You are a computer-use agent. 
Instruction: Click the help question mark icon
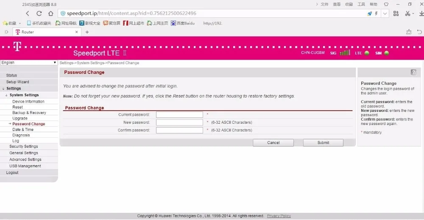[x=413, y=72]
